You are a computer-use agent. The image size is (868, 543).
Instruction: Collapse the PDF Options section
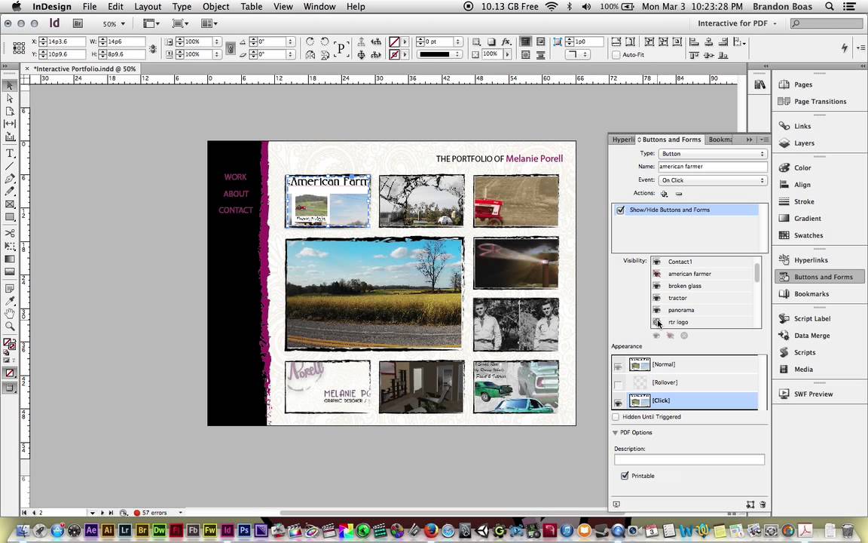pos(615,433)
